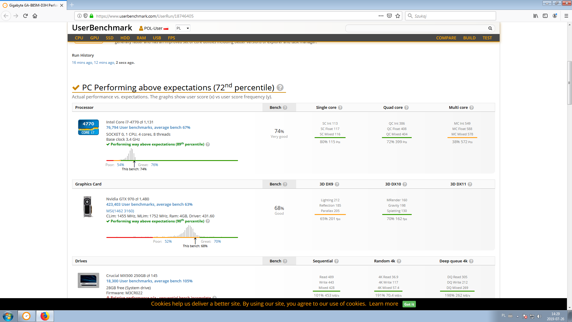
Task: Open the Windows Start menu
Action: pyautogui.click(x=8, y=316)
